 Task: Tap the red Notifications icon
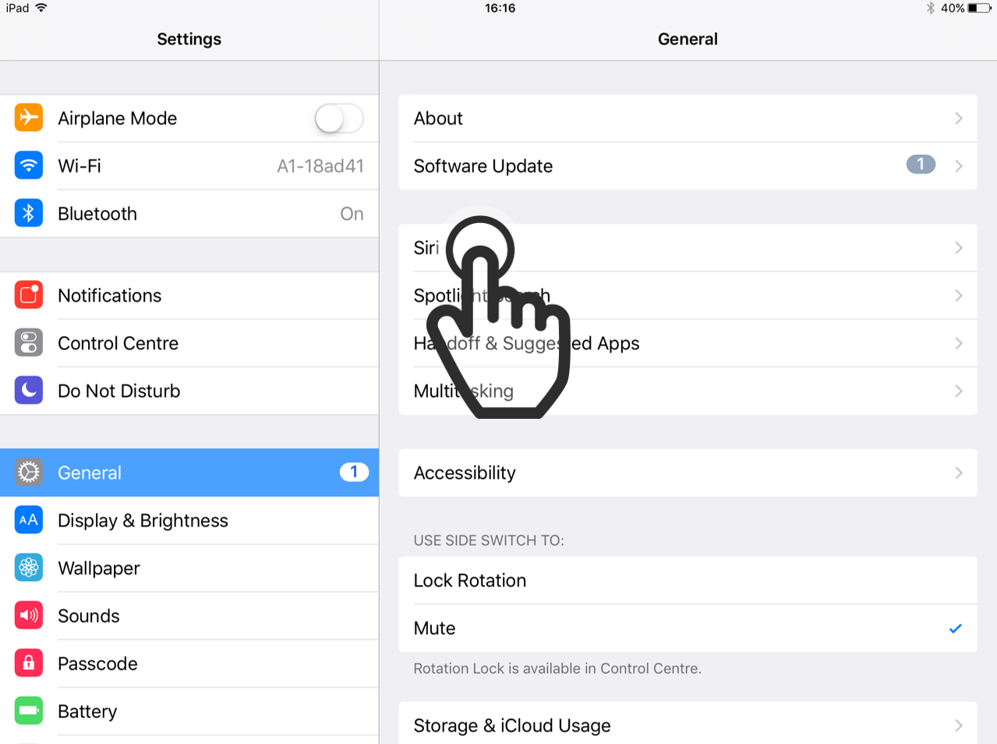coord(29,295)
